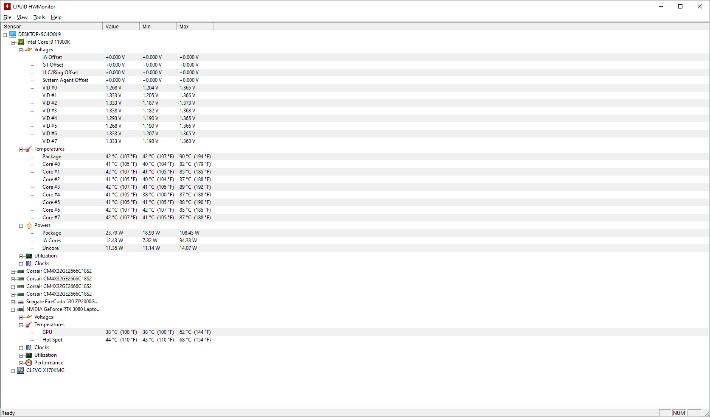
Task: Expand the GPU Utilization section
Action: pyautogui.click(x=21, y=355)
